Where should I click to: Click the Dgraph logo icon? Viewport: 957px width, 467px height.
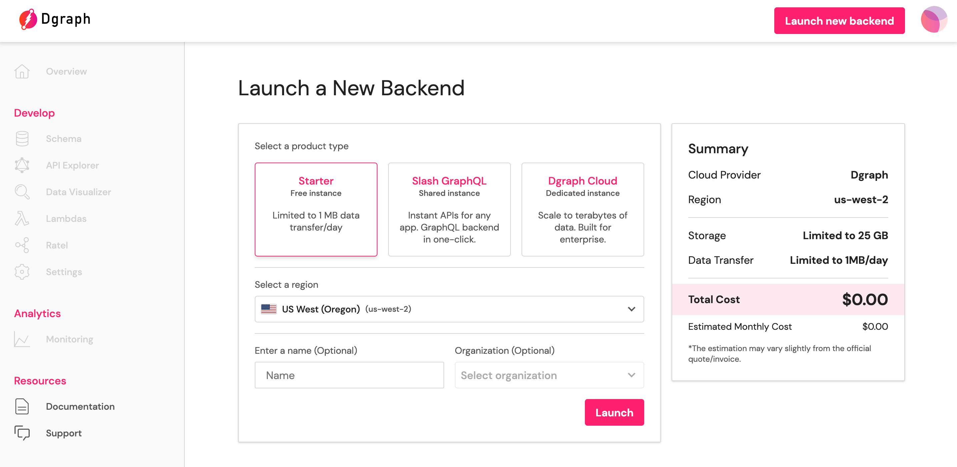point(28,19)
